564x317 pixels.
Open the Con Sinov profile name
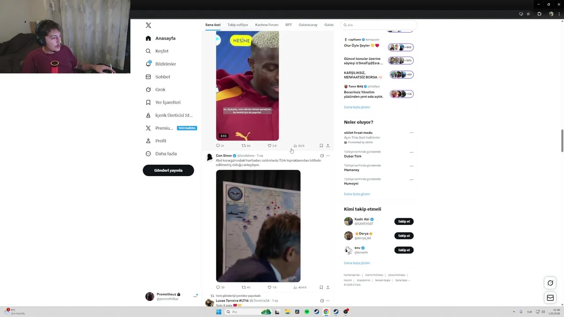tap(224, 155)
